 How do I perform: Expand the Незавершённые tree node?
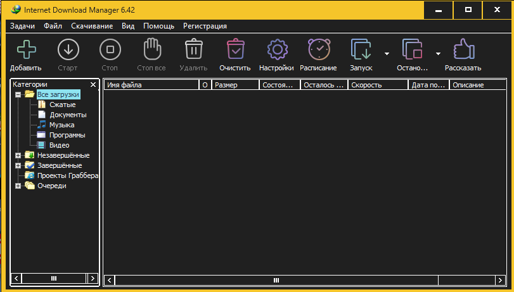pyautogui.click(x=18, y=155)
